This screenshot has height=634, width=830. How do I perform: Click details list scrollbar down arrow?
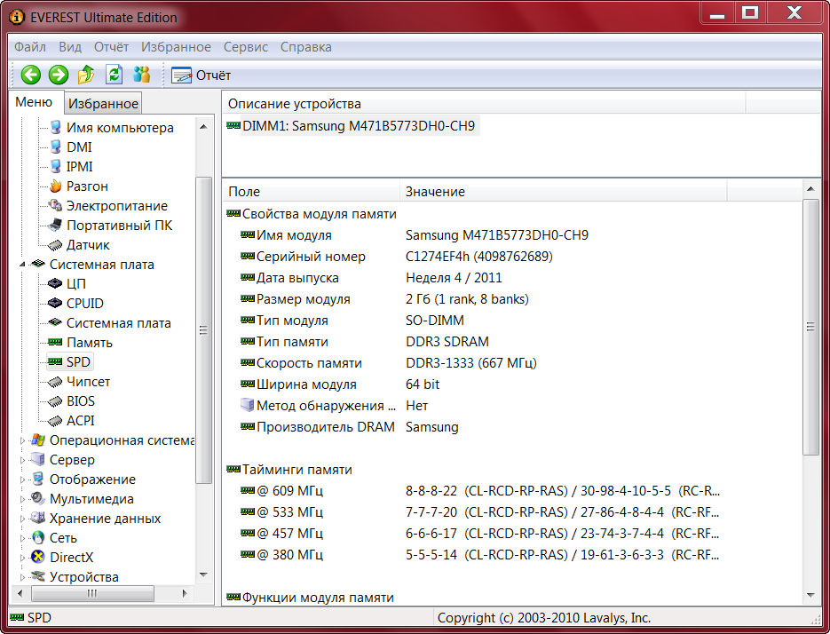(810, 595)
